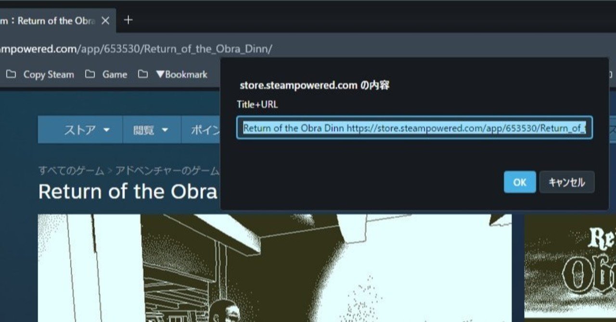Viewport: 616px width, 322px height.
Task: Dismiss the dialog with キャンセル
Action: pos(567,182)
